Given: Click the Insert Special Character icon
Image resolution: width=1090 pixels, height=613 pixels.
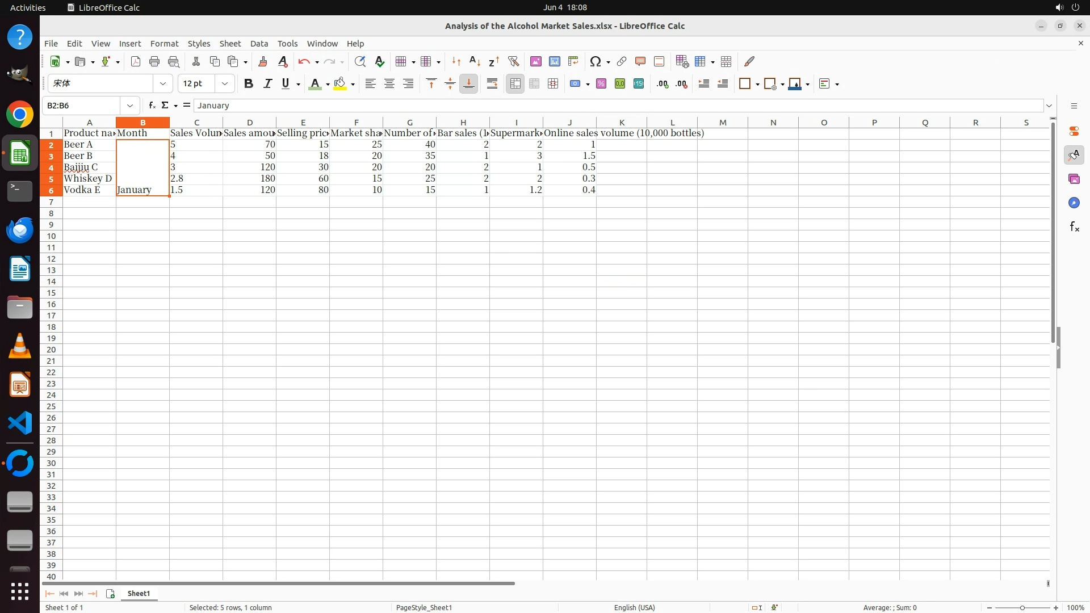Looking at the screenshot, I should 596,61.
